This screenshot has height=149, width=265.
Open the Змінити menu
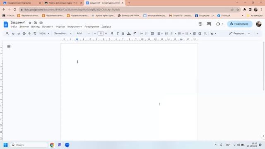24,26
